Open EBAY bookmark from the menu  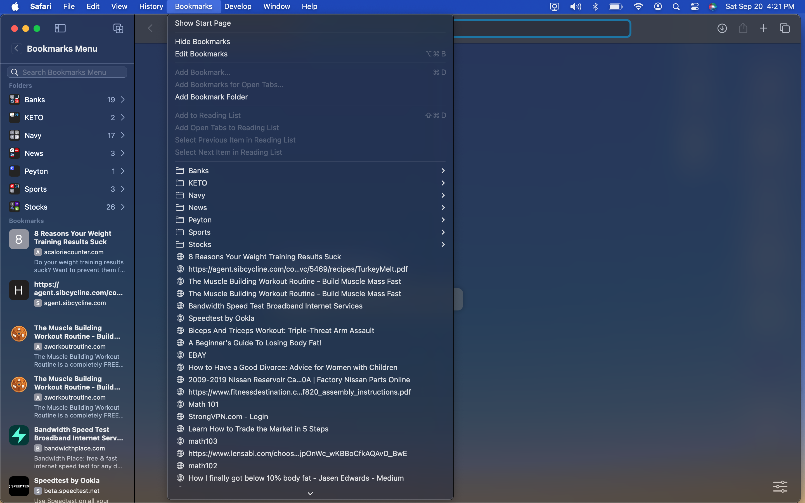click(197, 355)
